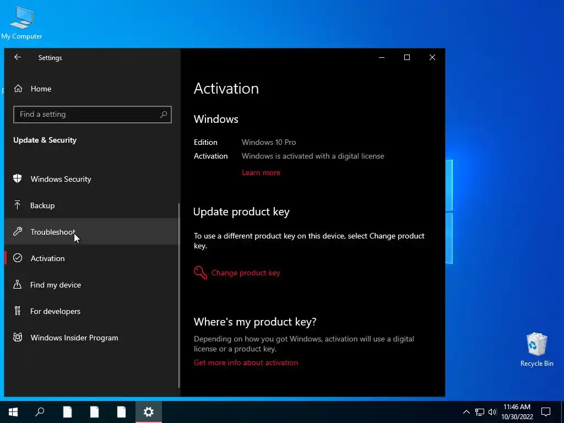Click Where's my product key heading
This screenshot has height=423, width=564.
255,322
